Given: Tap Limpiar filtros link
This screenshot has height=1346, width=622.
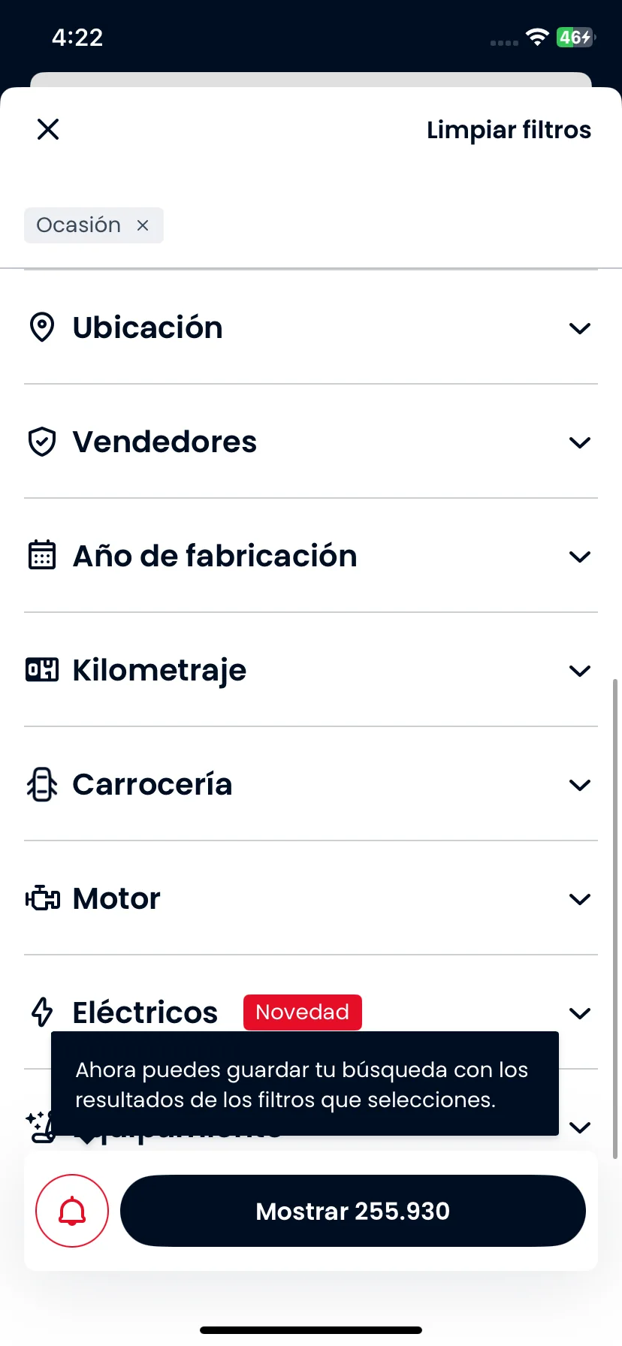Looking at the screenshot, I should click(509, 130).
